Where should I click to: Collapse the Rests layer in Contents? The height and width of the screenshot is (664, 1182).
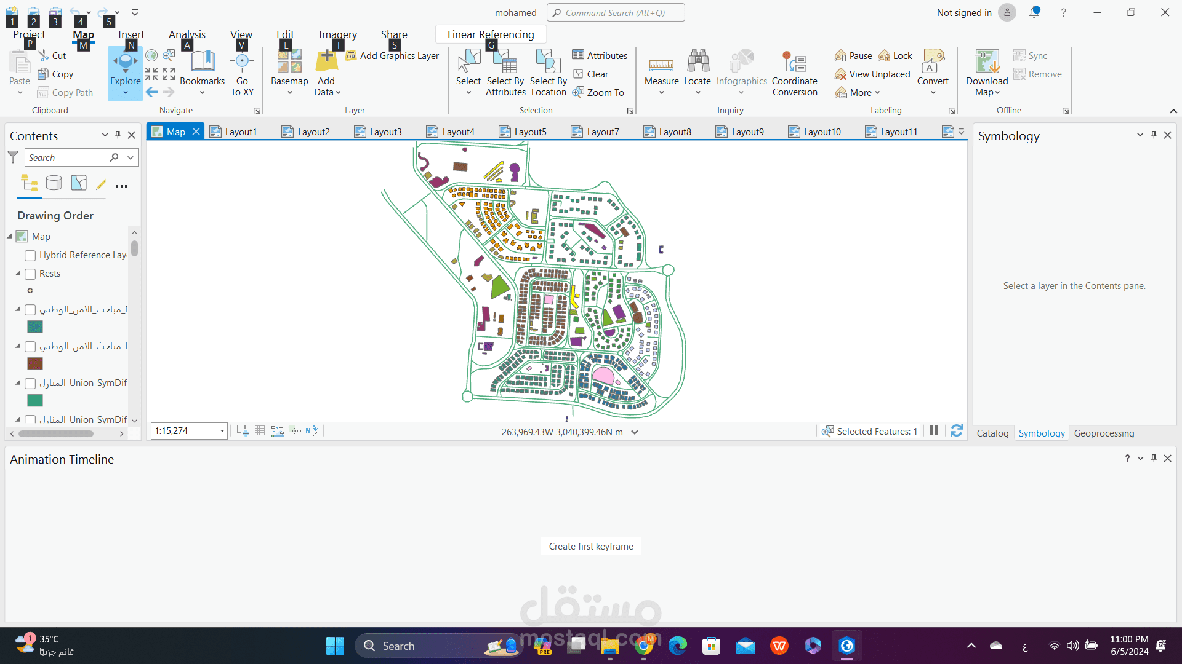[17, 274]
